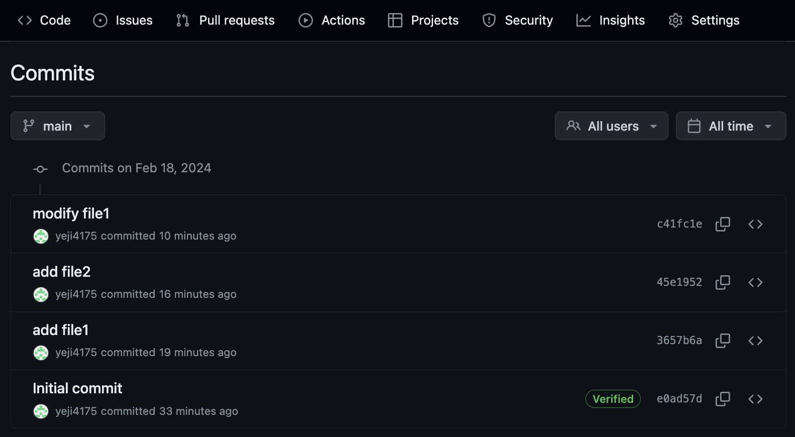Image resolution: width=795 pixels, height=437 pixels.
Task: Open the Insights tab
Action: coord(611,20)
